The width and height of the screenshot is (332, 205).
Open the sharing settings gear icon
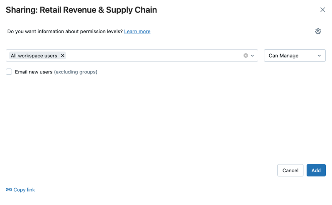tap(318, 32)
